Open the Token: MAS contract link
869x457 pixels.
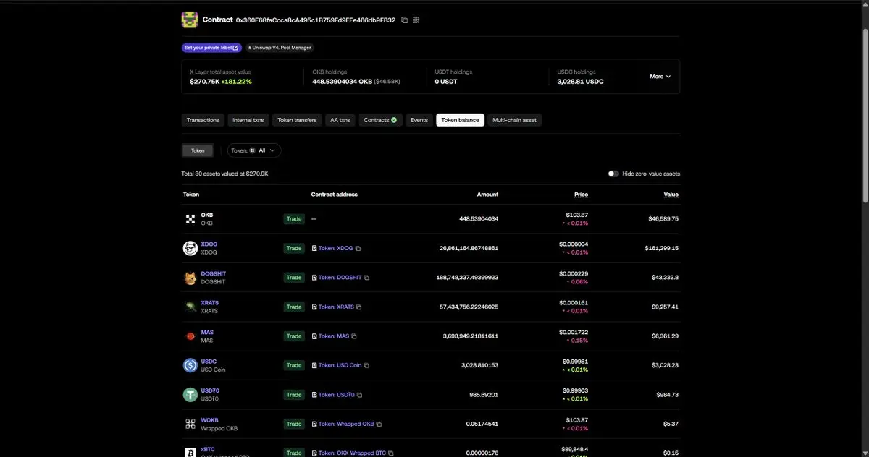(x=334, y=336)
